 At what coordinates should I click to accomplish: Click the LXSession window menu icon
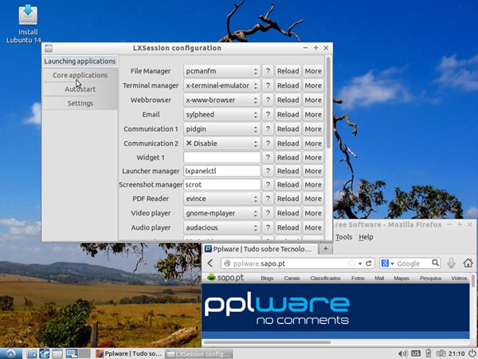[x=49, y=48]
